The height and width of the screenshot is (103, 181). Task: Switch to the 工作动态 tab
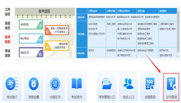(x=7, y=12)
